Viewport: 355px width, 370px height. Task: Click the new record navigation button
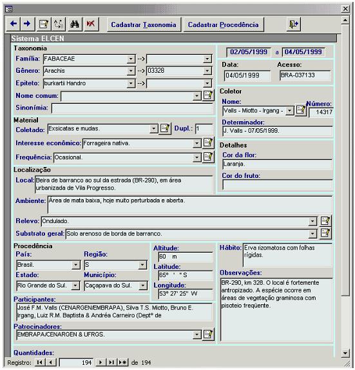(122, 362)
